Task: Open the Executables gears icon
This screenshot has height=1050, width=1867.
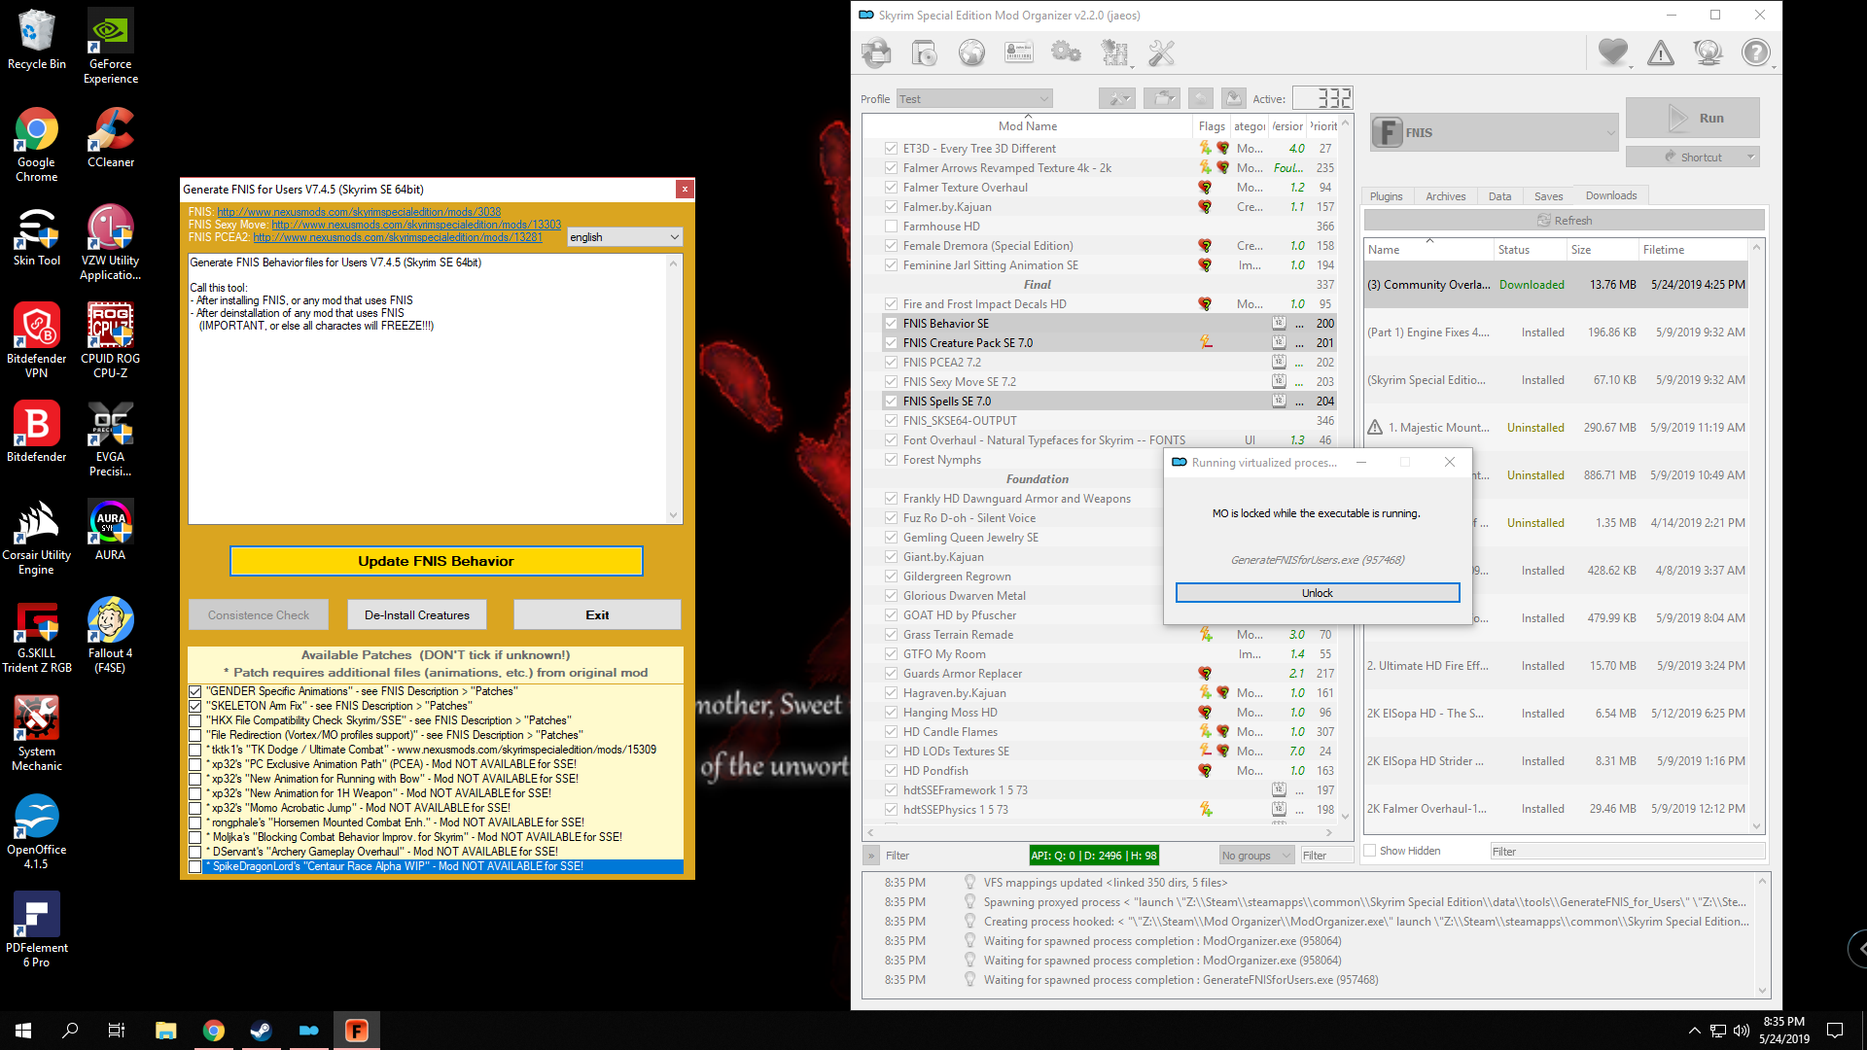Action: click(x=1067, y=52)
